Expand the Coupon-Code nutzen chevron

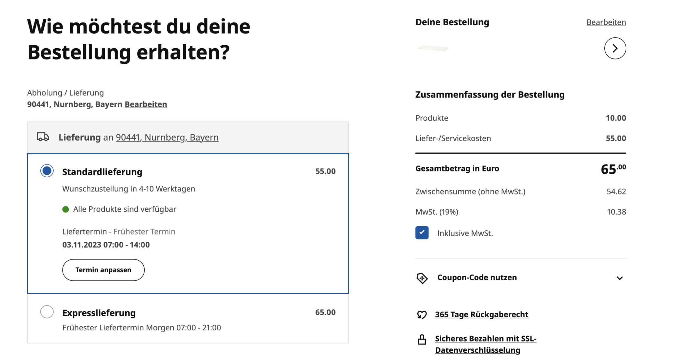click(x=619, y=278)
